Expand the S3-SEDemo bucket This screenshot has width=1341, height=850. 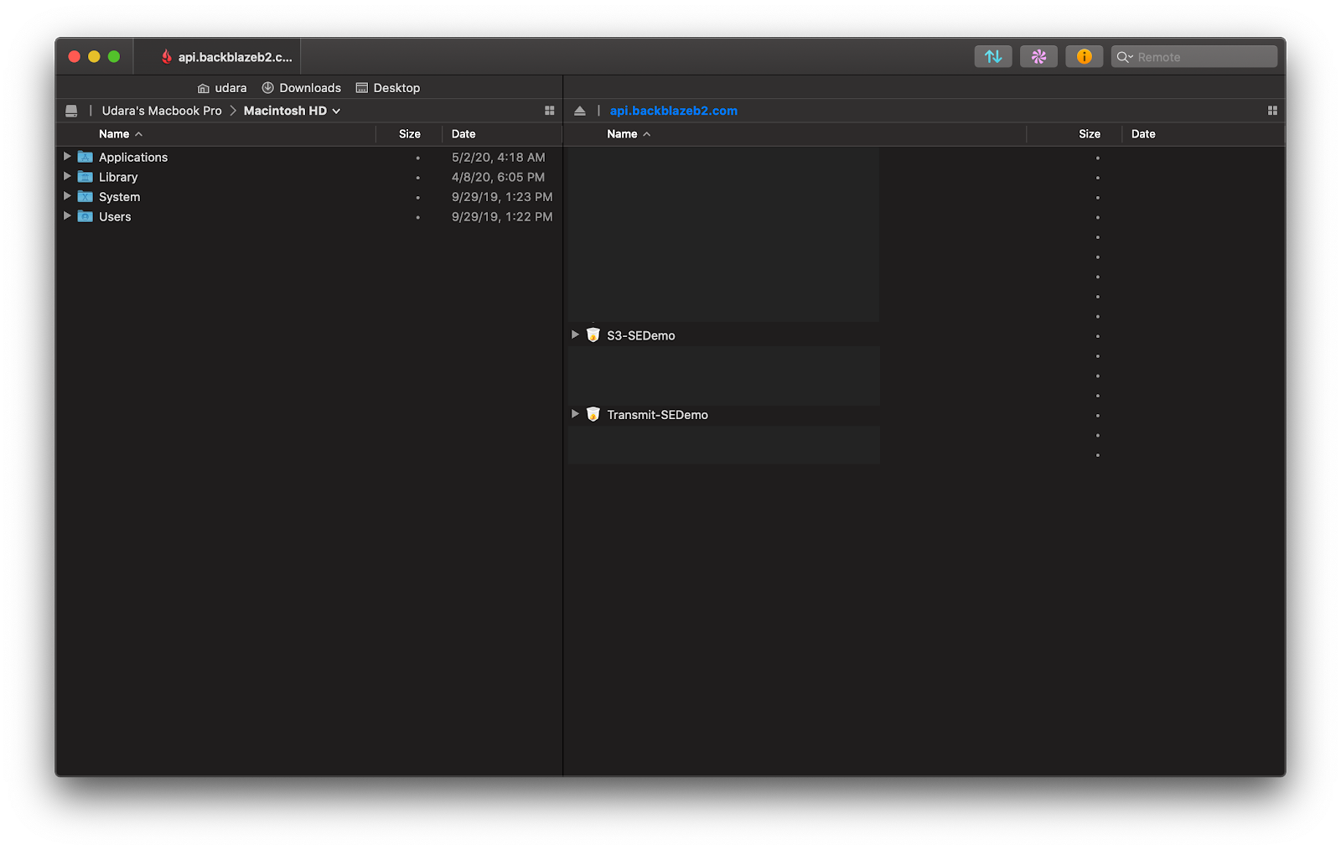[x=575, y=334]
